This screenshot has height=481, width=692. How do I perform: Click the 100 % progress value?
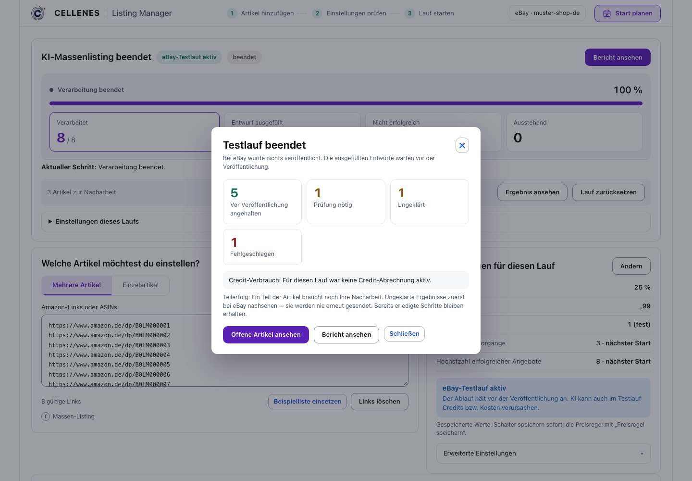pos(628,90)
